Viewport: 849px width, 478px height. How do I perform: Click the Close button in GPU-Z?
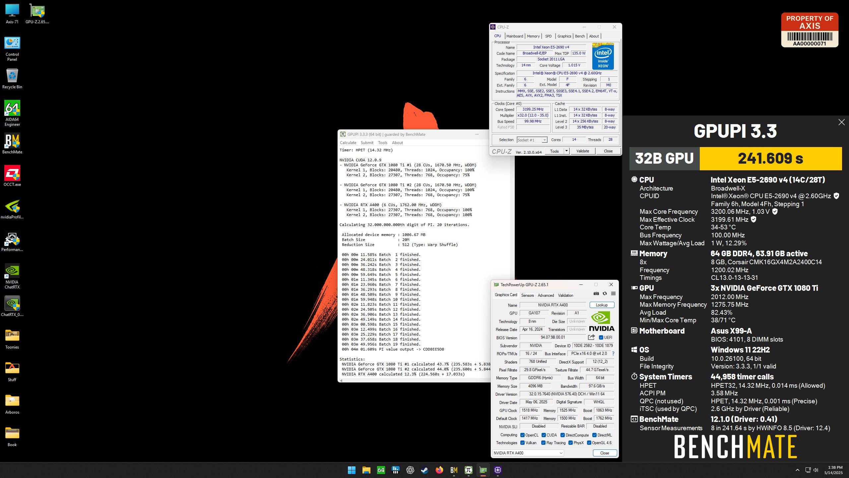coord(605,453)
